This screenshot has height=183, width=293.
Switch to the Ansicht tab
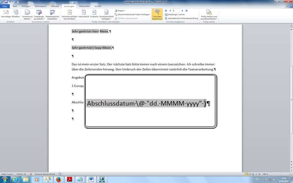point(98,6)
